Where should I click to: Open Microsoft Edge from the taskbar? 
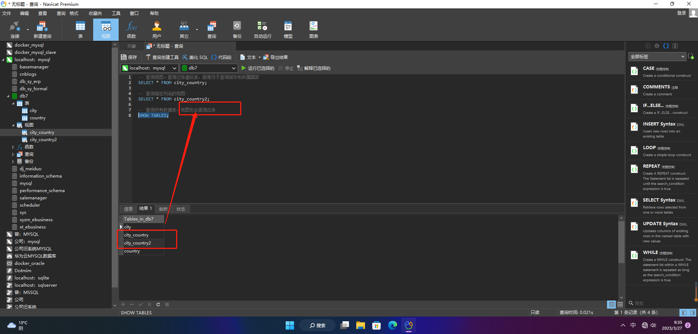(x=392, y=325)
